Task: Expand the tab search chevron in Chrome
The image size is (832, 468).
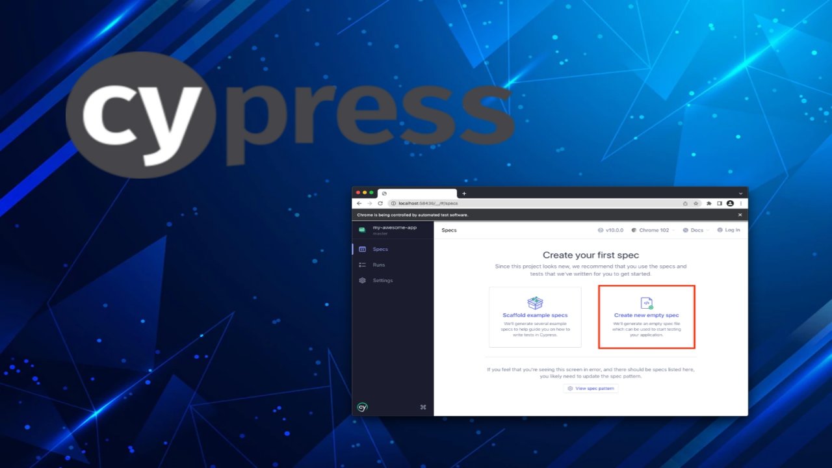Action: 740,193
